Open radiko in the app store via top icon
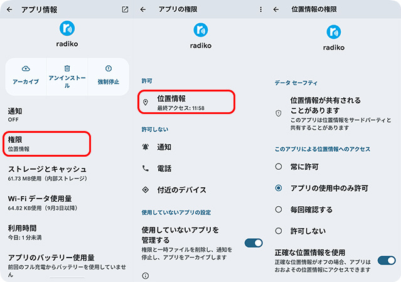The height and width of the screenshot is (282, 401). click(125, 9)
